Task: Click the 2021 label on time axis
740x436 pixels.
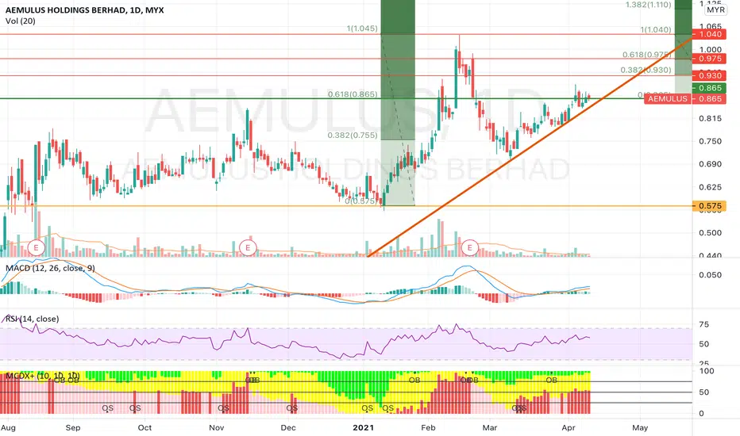Action: [364, 427]
